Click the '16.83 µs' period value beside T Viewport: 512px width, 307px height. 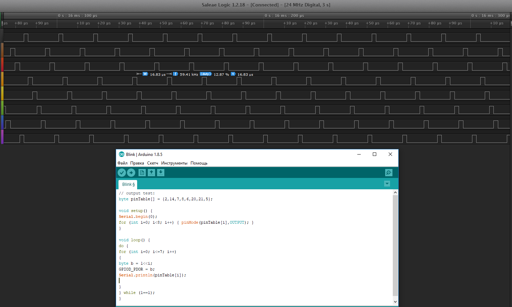coord(245,74)
